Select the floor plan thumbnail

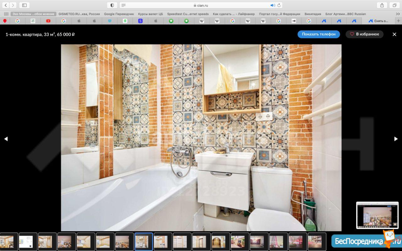pyautogui.click(x=28, y=242)
